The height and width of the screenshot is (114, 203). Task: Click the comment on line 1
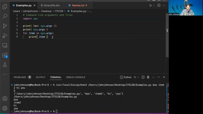tap(48, 15)
